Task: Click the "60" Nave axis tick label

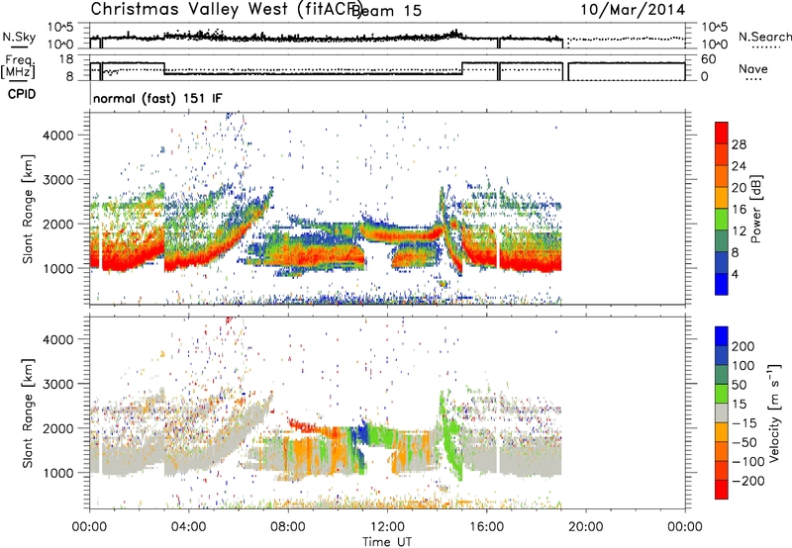Action: (x=709, y=59)
